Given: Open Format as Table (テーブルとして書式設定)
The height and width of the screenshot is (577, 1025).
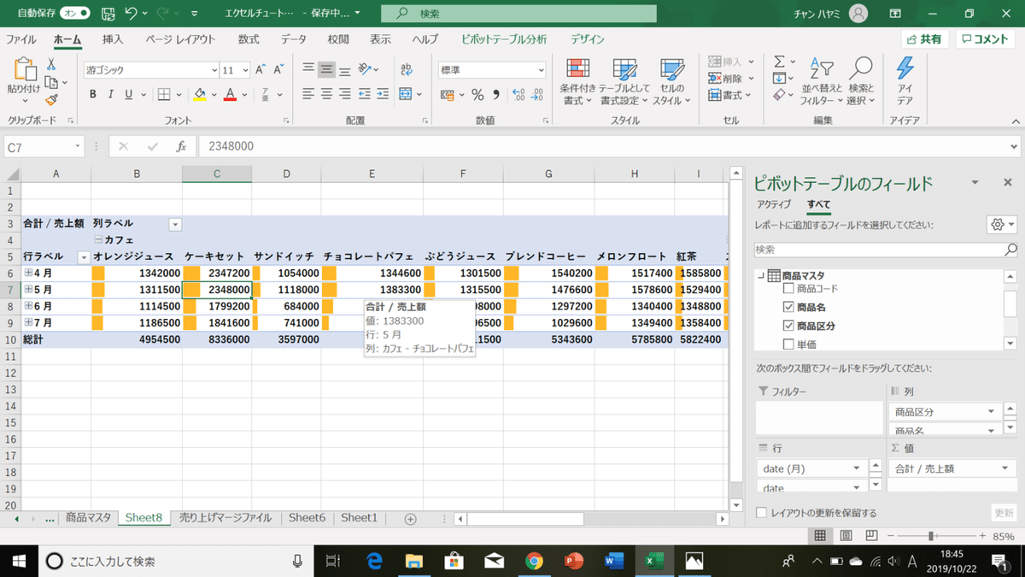Looking at the screenshot, I should pyautogui.click(x=624, y=83).
